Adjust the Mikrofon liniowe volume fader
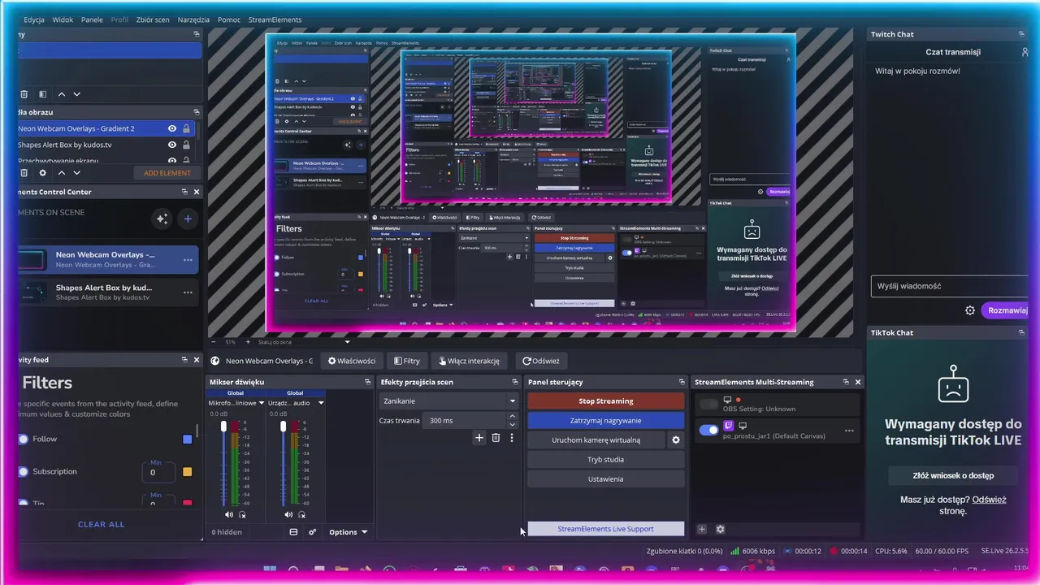 223,426
